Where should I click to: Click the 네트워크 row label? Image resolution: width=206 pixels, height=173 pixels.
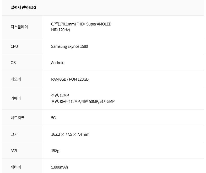point(18,118)
